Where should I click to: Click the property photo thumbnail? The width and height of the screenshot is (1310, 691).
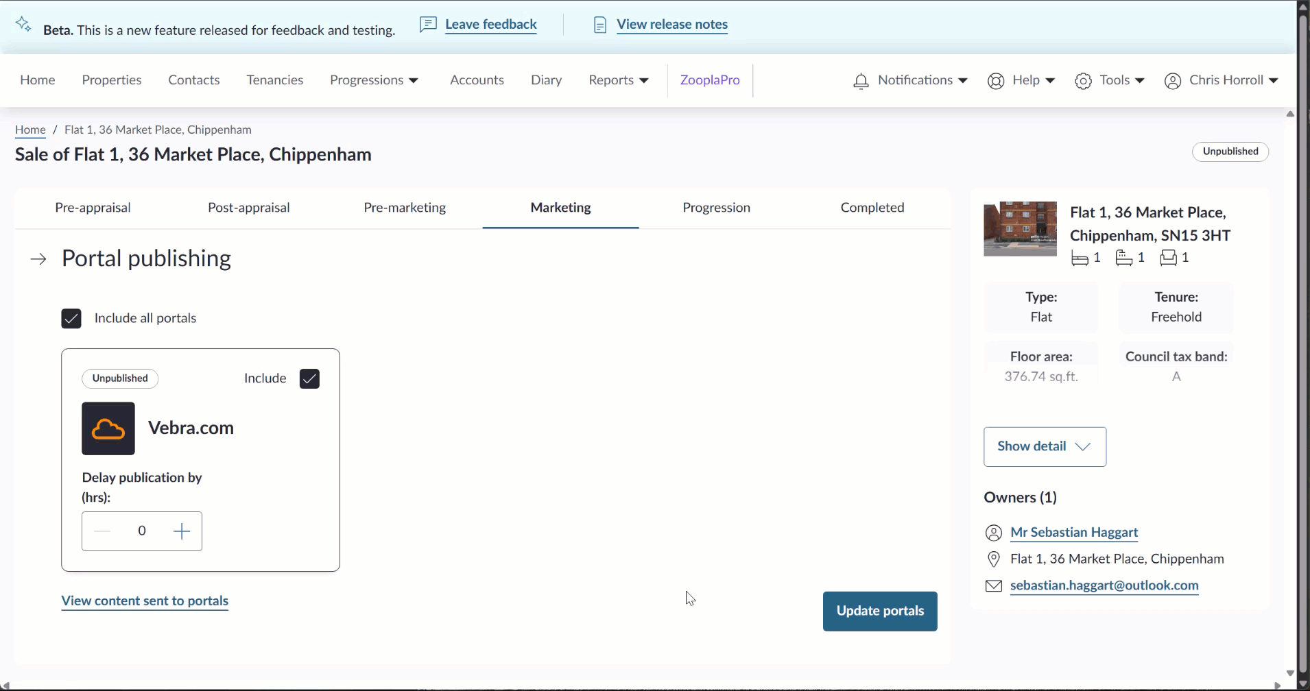1020,229
